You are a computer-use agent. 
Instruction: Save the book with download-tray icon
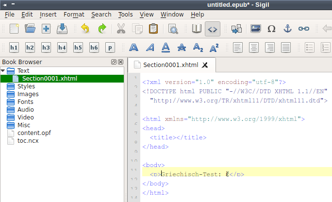pyautogui.click(x=62, y=29)
